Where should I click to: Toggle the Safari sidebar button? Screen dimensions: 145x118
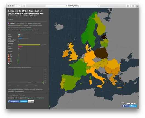coord(24,6)
